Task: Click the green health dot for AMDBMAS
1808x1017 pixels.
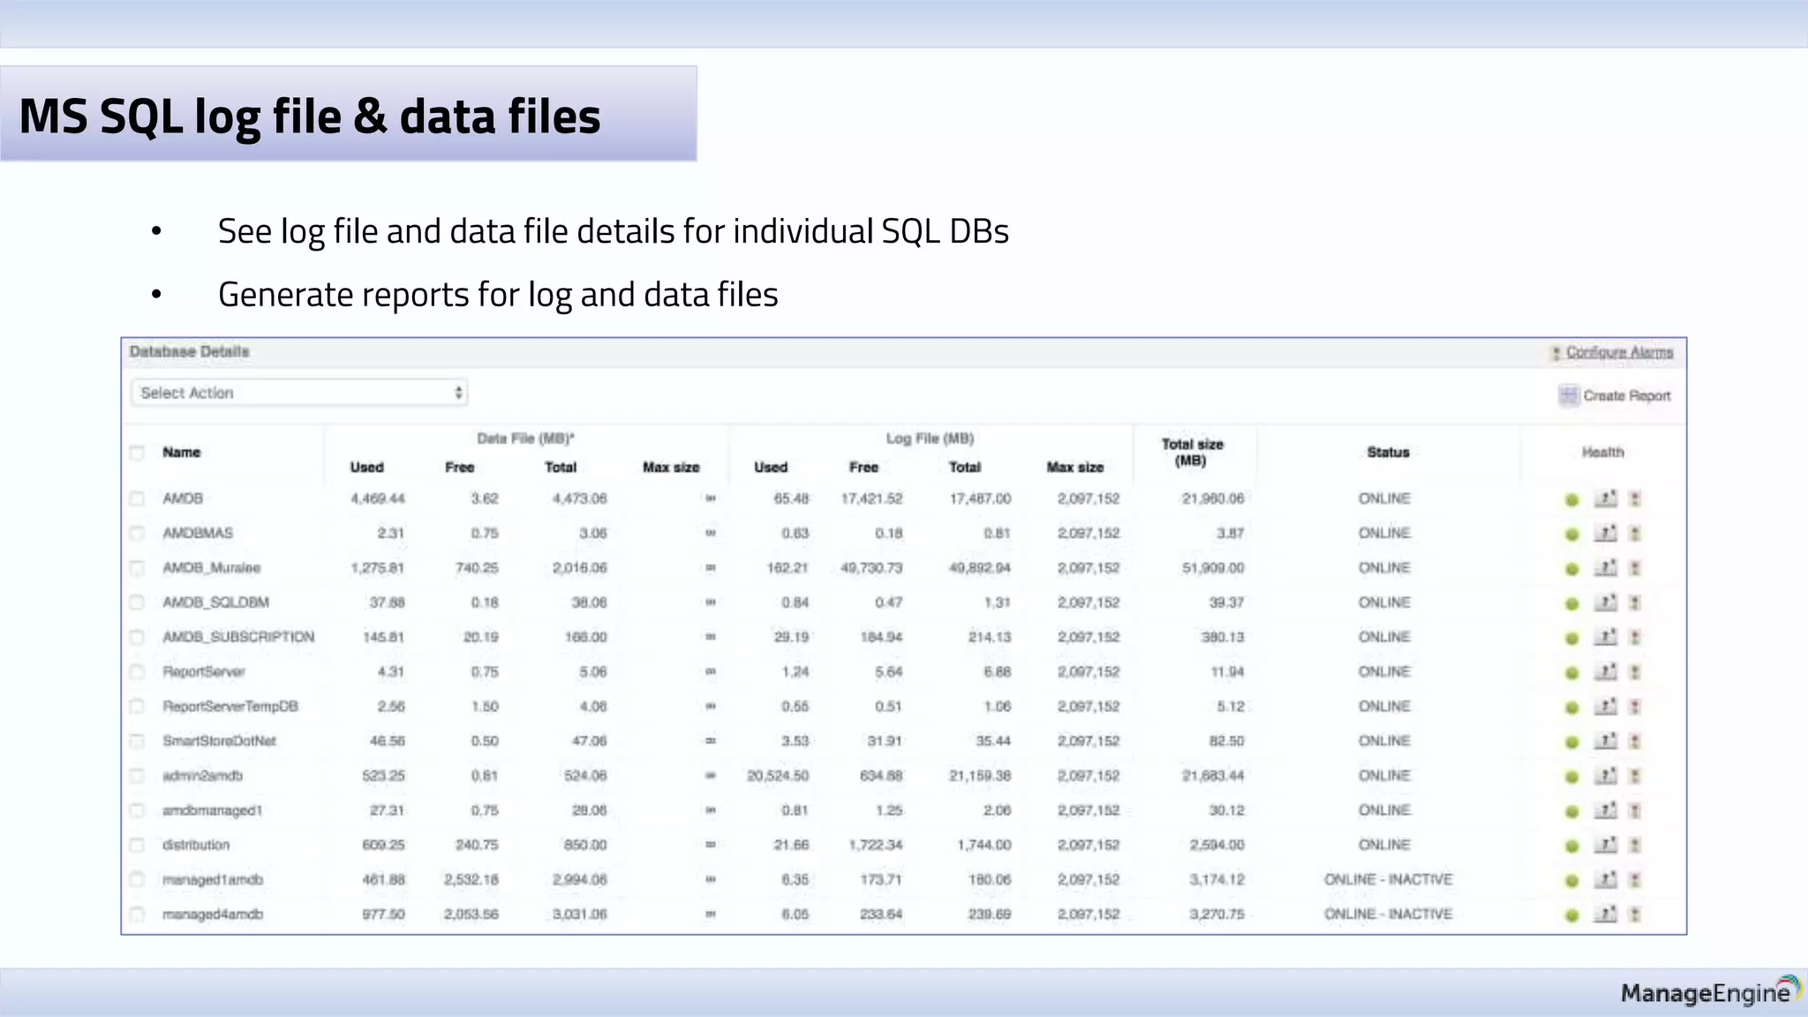Action: point(1571,534)
